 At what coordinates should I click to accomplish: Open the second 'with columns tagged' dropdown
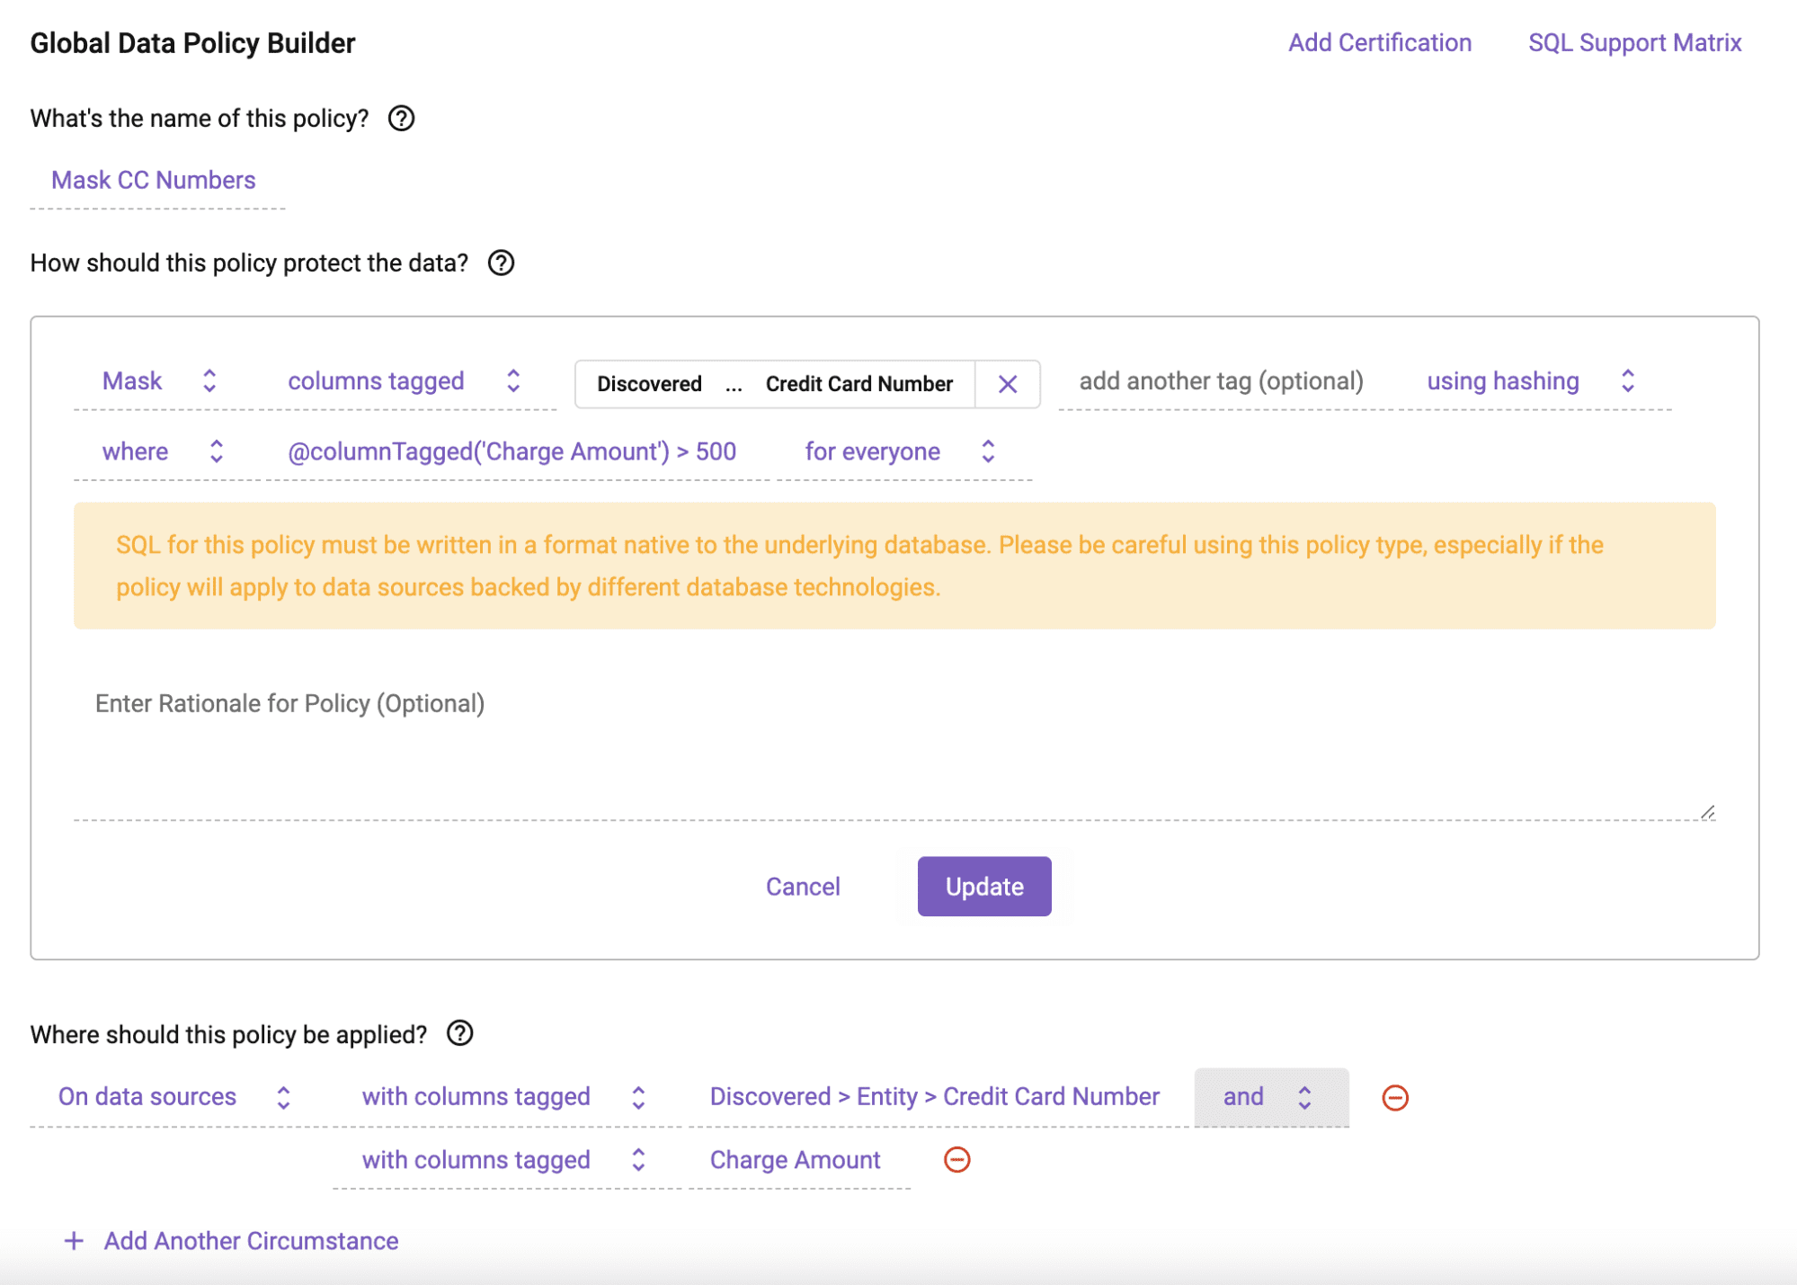tap(637, 1159)
